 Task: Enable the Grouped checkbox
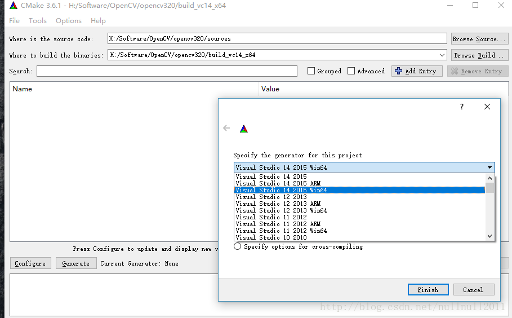pos(311,71)
